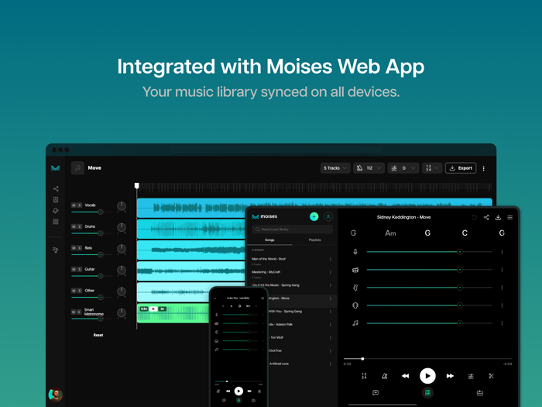Mute the Vocals track
542x407 pixels.
[x=74, y=205]
